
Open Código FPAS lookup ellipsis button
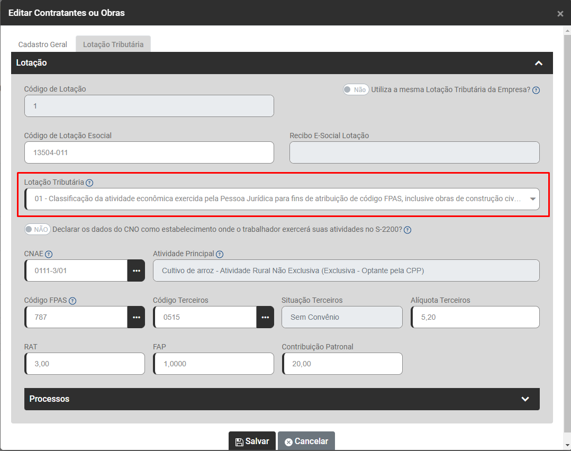[x=136, y=317]
